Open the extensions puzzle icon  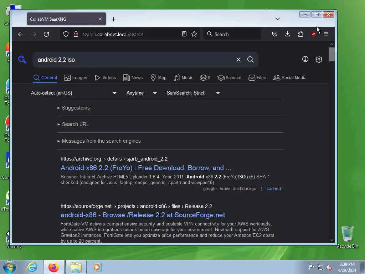click(x=300, y=34)
